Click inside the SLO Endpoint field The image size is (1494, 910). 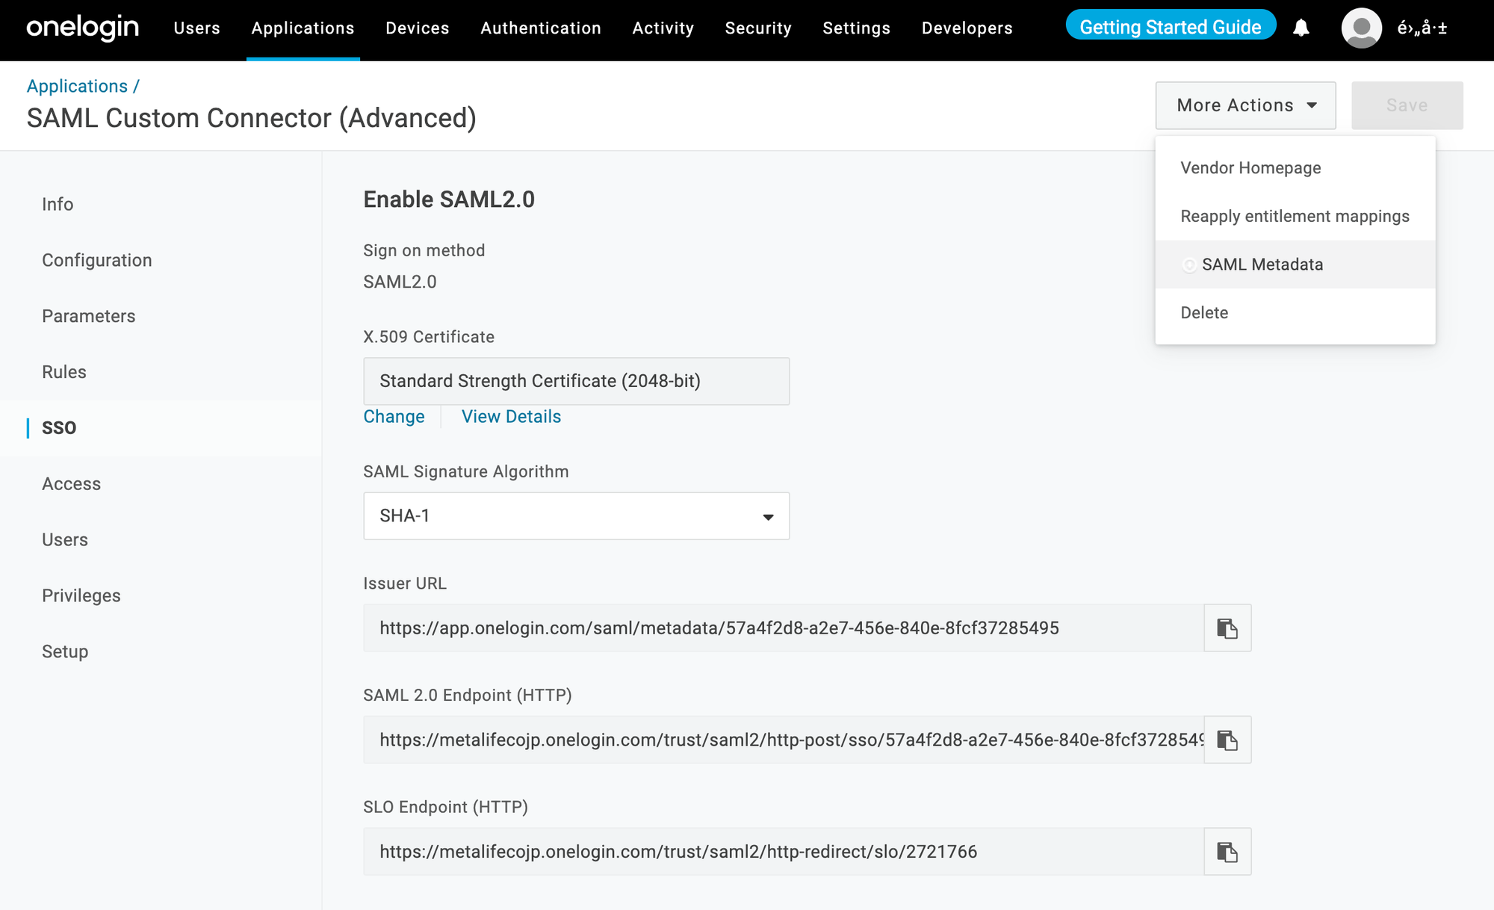[784, 852]
